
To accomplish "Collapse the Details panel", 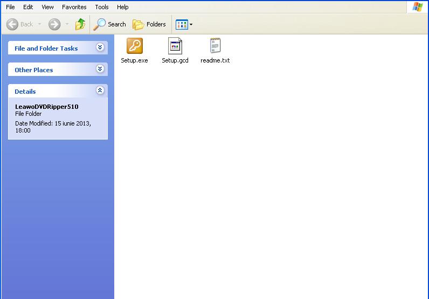I will [x=100, y=91].
